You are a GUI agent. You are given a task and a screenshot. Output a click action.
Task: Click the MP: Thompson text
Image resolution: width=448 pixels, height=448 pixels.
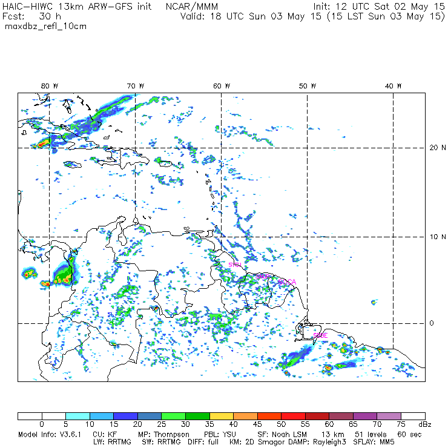[163, 435]
